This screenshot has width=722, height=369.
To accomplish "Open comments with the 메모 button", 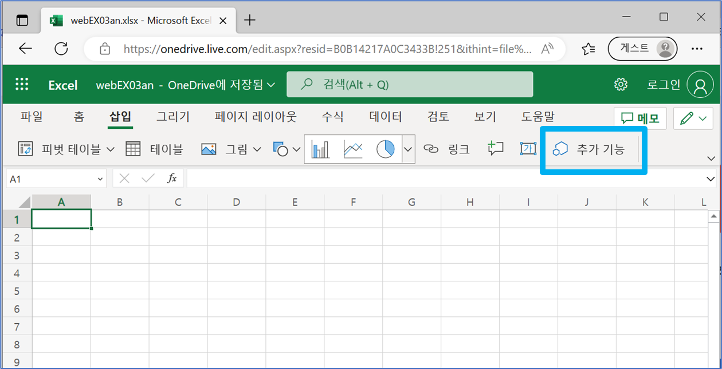I will (640, 118).
